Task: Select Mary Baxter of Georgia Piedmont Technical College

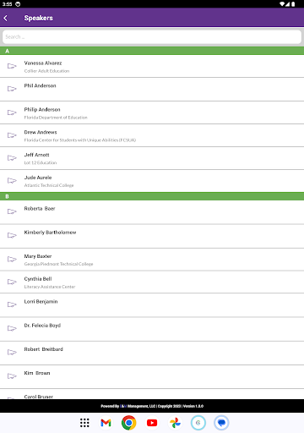Action: click(152, 260)
